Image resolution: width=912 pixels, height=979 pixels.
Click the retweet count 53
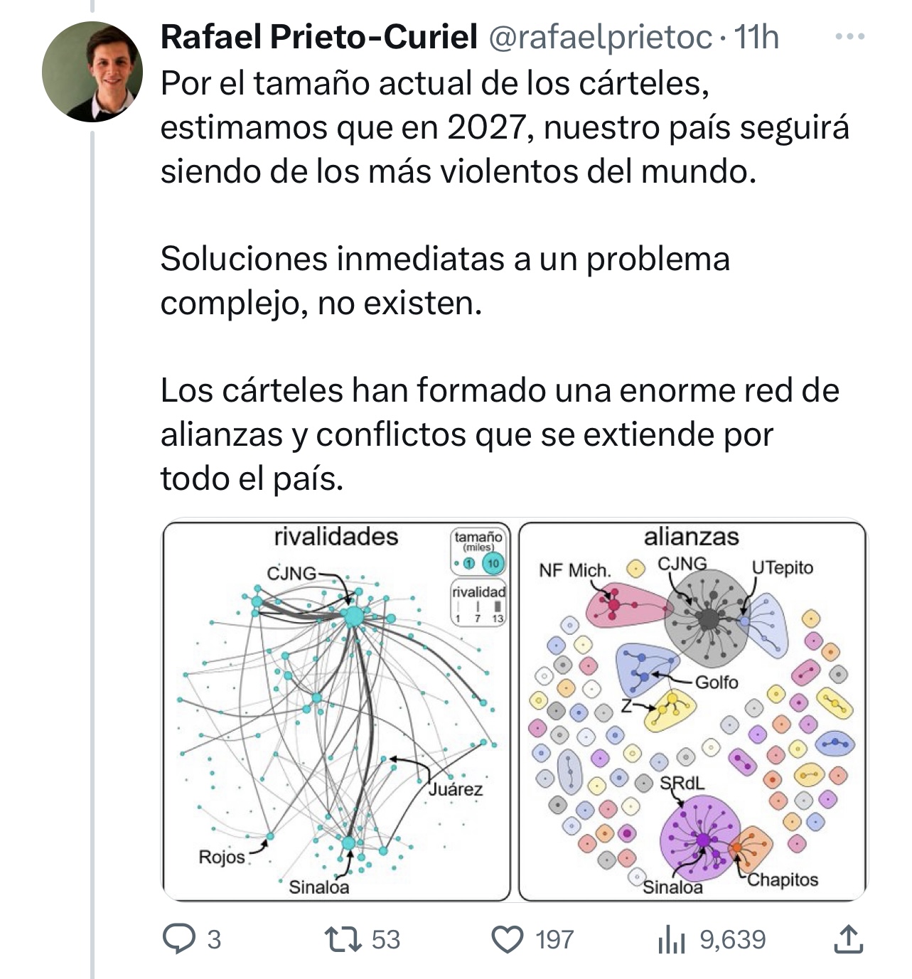click(x=386, y=939)
